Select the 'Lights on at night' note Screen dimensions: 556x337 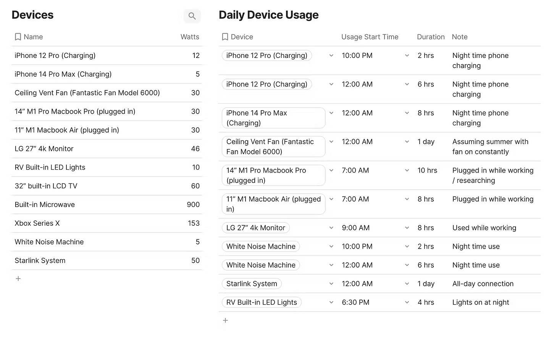click(x=480, y=302)
